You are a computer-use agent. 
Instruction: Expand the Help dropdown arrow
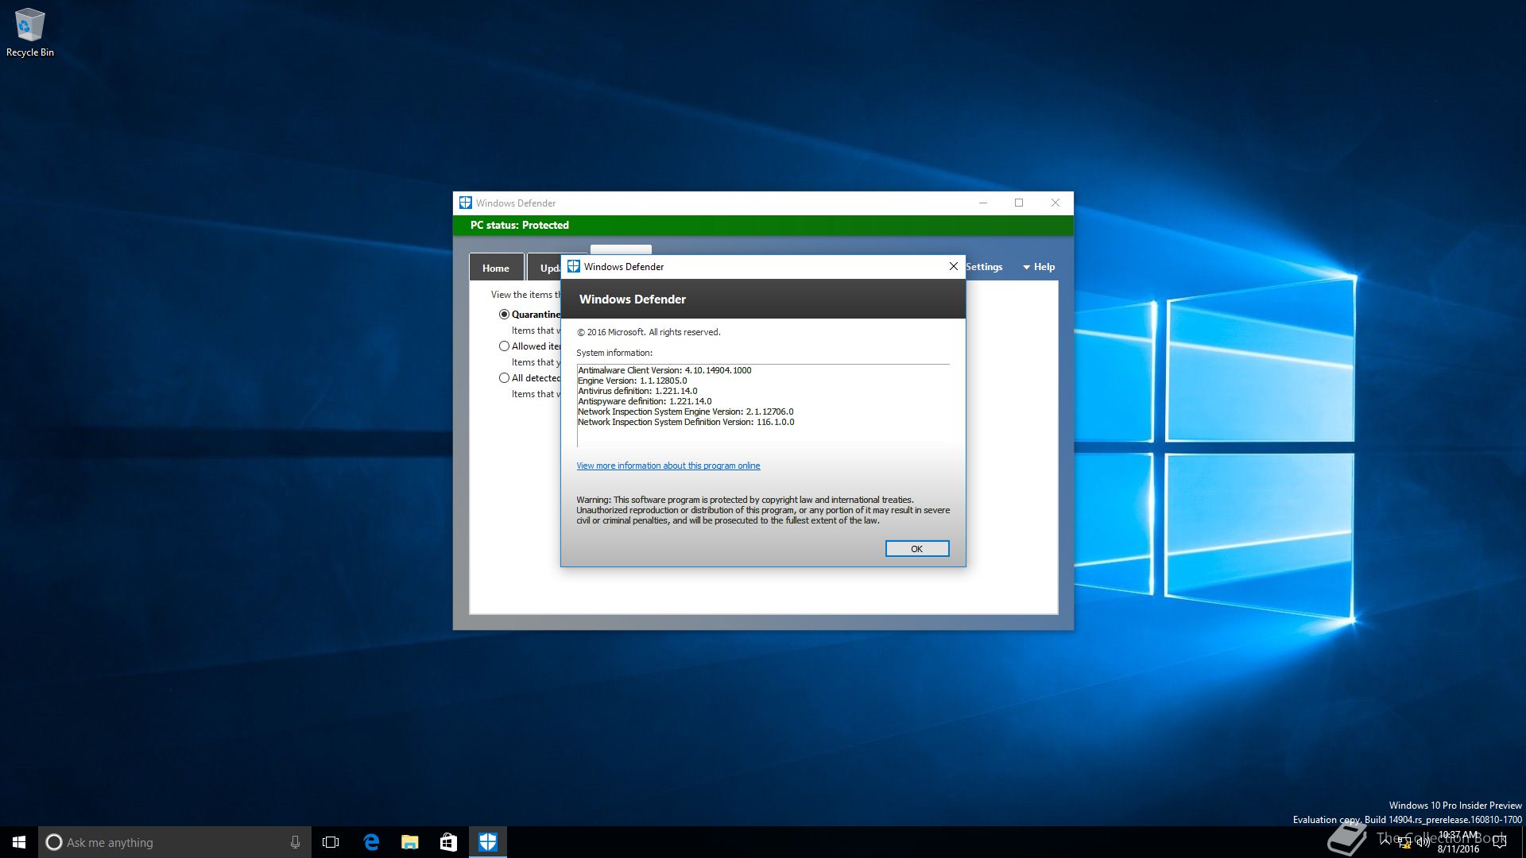1026,268
